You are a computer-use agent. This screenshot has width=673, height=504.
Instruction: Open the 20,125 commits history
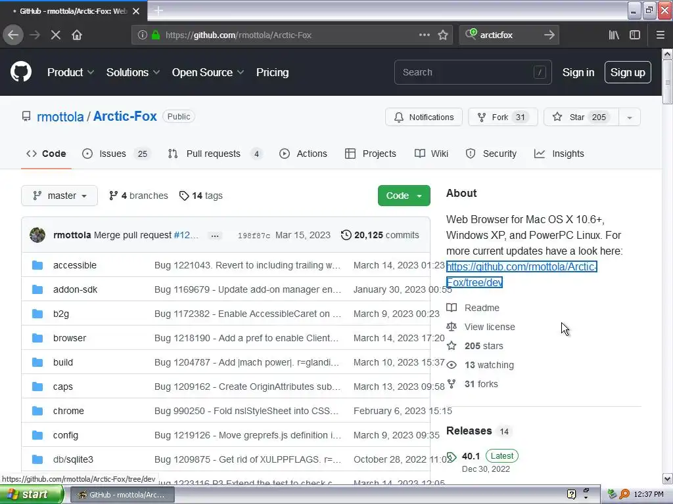[380, 236]
